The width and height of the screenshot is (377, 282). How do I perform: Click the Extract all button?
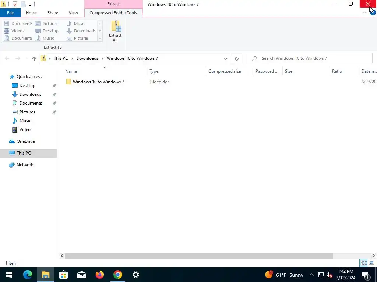(x=115, y=31)
